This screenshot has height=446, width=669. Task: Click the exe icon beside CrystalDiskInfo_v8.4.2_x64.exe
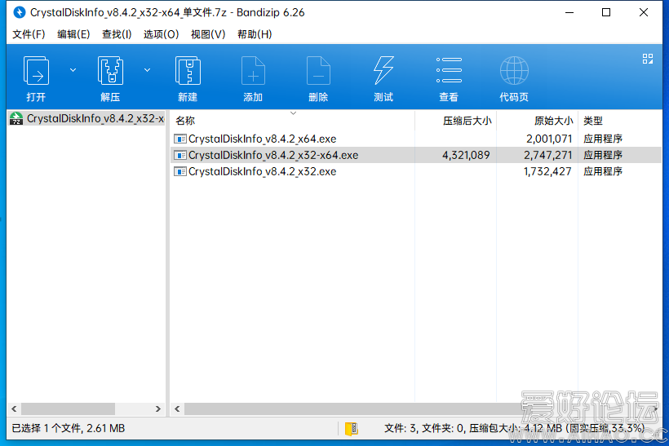tap(180, 139)
